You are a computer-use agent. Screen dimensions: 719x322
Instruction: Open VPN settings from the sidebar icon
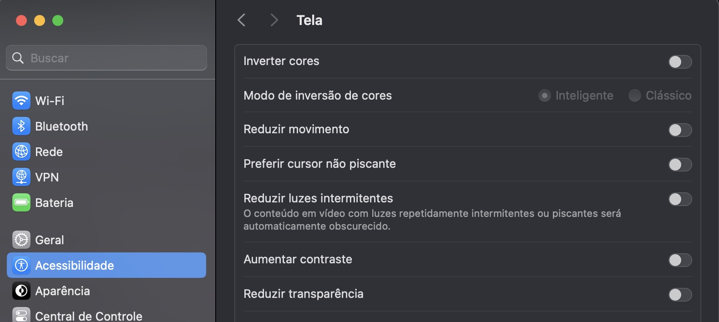click(21, 177)
